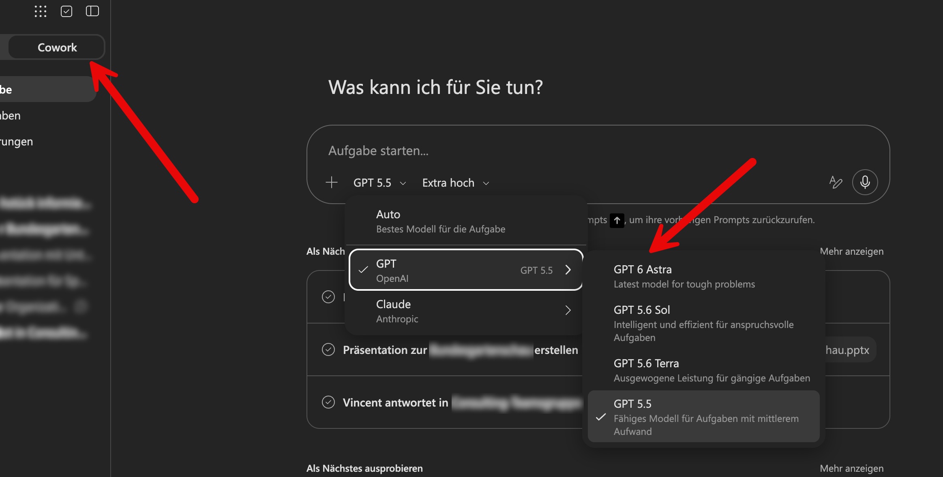Choose GPT 5.6 Terra model
The image size is (943, 477).
click(x=703, y=370)
